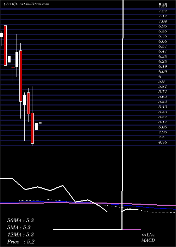Click the Price : 5.2 readout
The height and width of the screenshot is (247, 176).
click(21, 242)
